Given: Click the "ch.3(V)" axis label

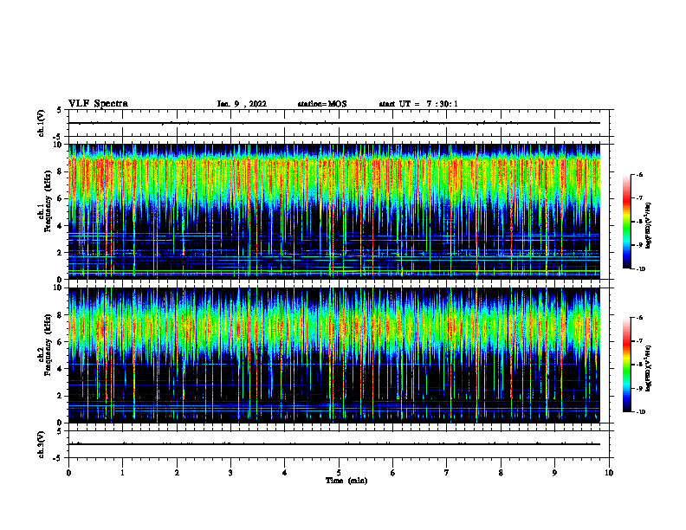Looking at the screenshot, I should coord(41,444).
